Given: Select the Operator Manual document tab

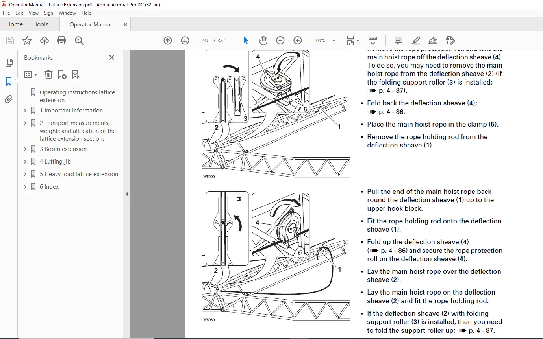Looking at the screenshot, I should 95,24.
